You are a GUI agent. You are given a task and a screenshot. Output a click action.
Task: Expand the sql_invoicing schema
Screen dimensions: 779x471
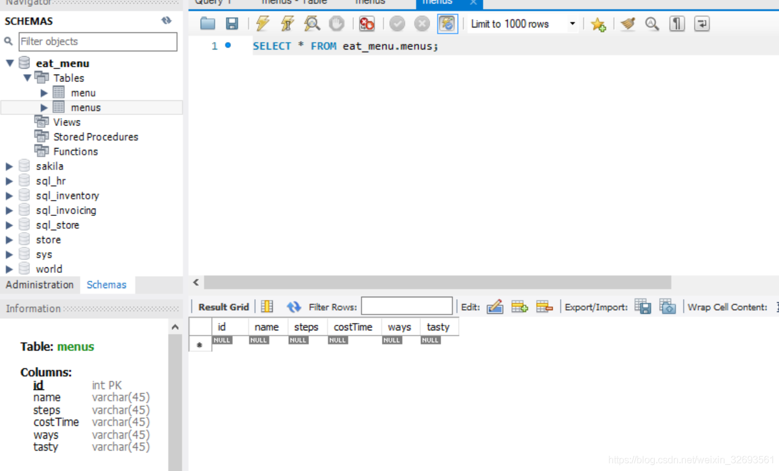click(9, 210)
